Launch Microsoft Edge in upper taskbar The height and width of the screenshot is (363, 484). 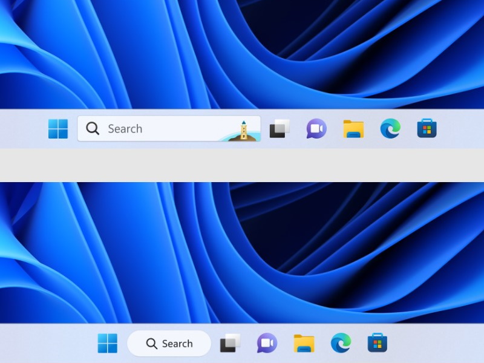pos(390,128)
